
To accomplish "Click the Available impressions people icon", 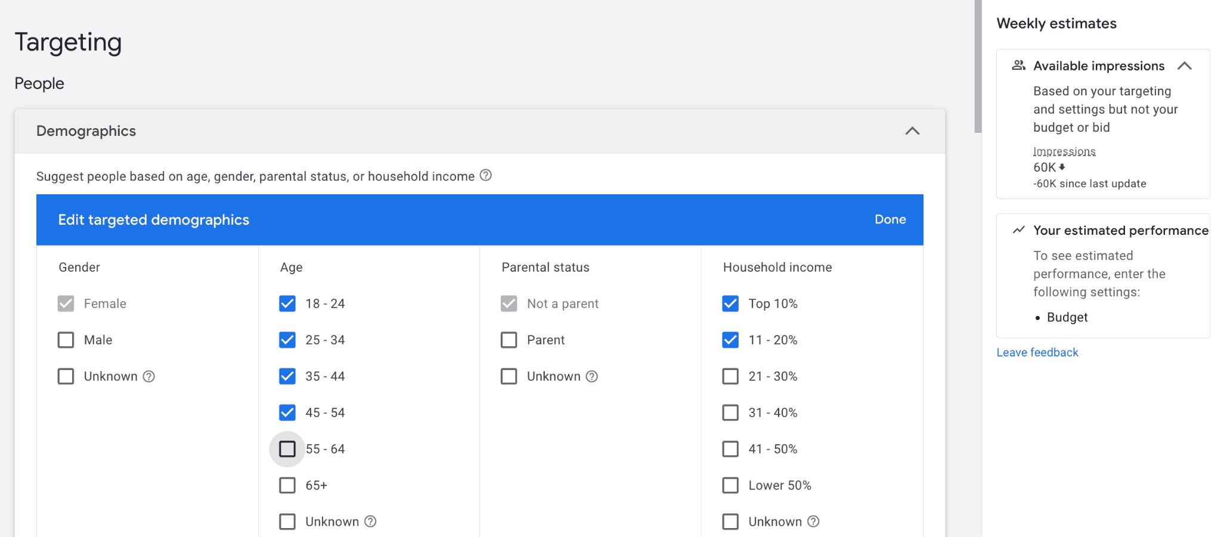I will (1018, 66).
